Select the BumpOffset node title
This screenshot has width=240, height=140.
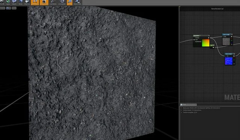pyautogui.click(x=197, y=36)
